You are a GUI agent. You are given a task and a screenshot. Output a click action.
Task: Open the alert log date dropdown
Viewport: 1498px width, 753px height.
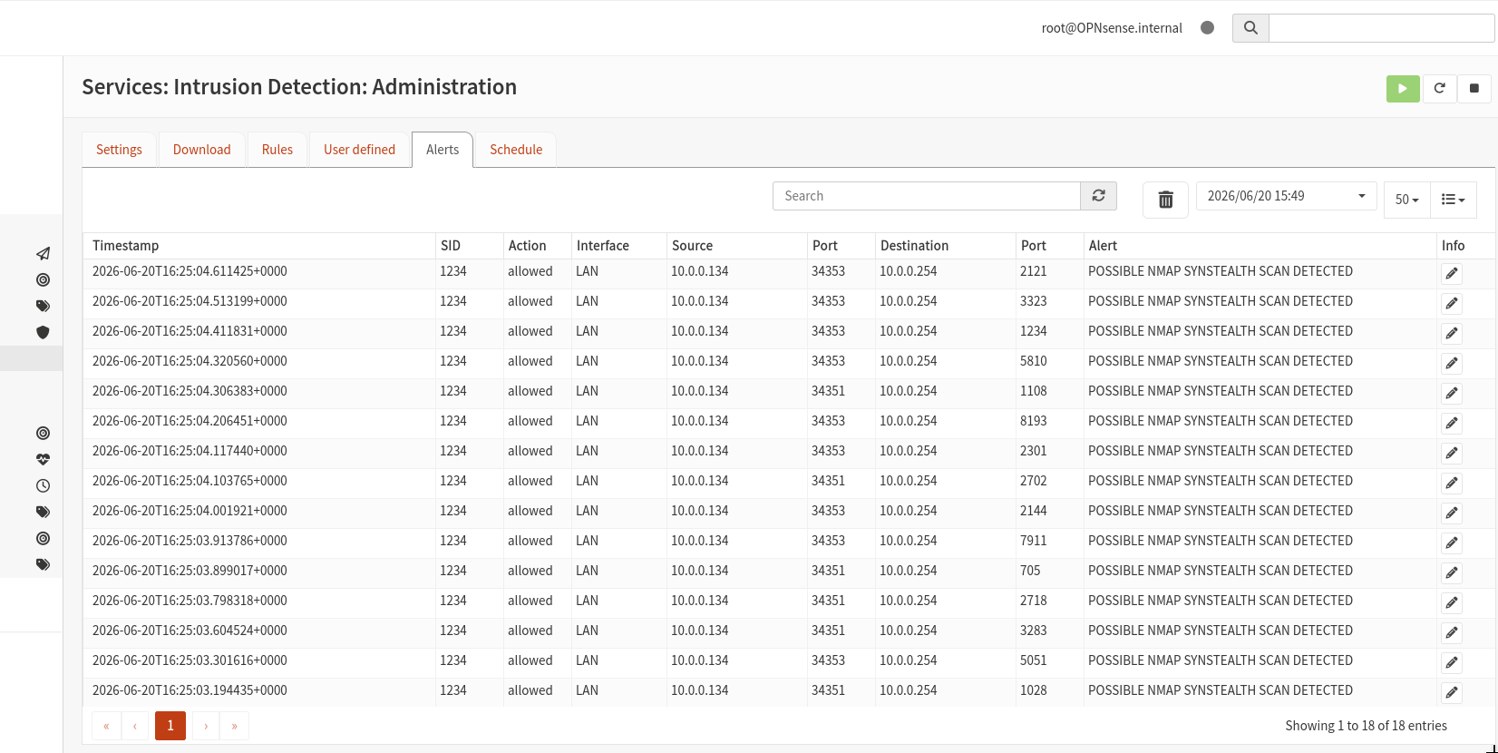click(1287, 196)
